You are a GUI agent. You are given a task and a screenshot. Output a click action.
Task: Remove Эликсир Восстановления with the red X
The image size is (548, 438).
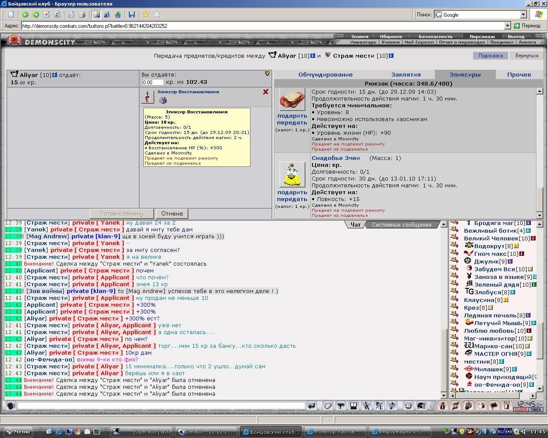[265, 92]
